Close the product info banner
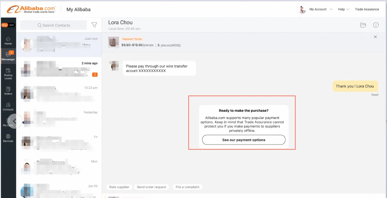387x198 pixels. (x=375, y=37)
